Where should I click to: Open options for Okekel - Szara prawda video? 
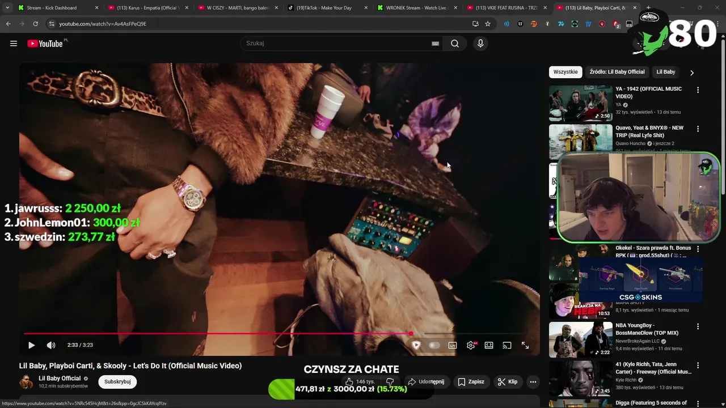pyautogui.click(x=698, y=249)
